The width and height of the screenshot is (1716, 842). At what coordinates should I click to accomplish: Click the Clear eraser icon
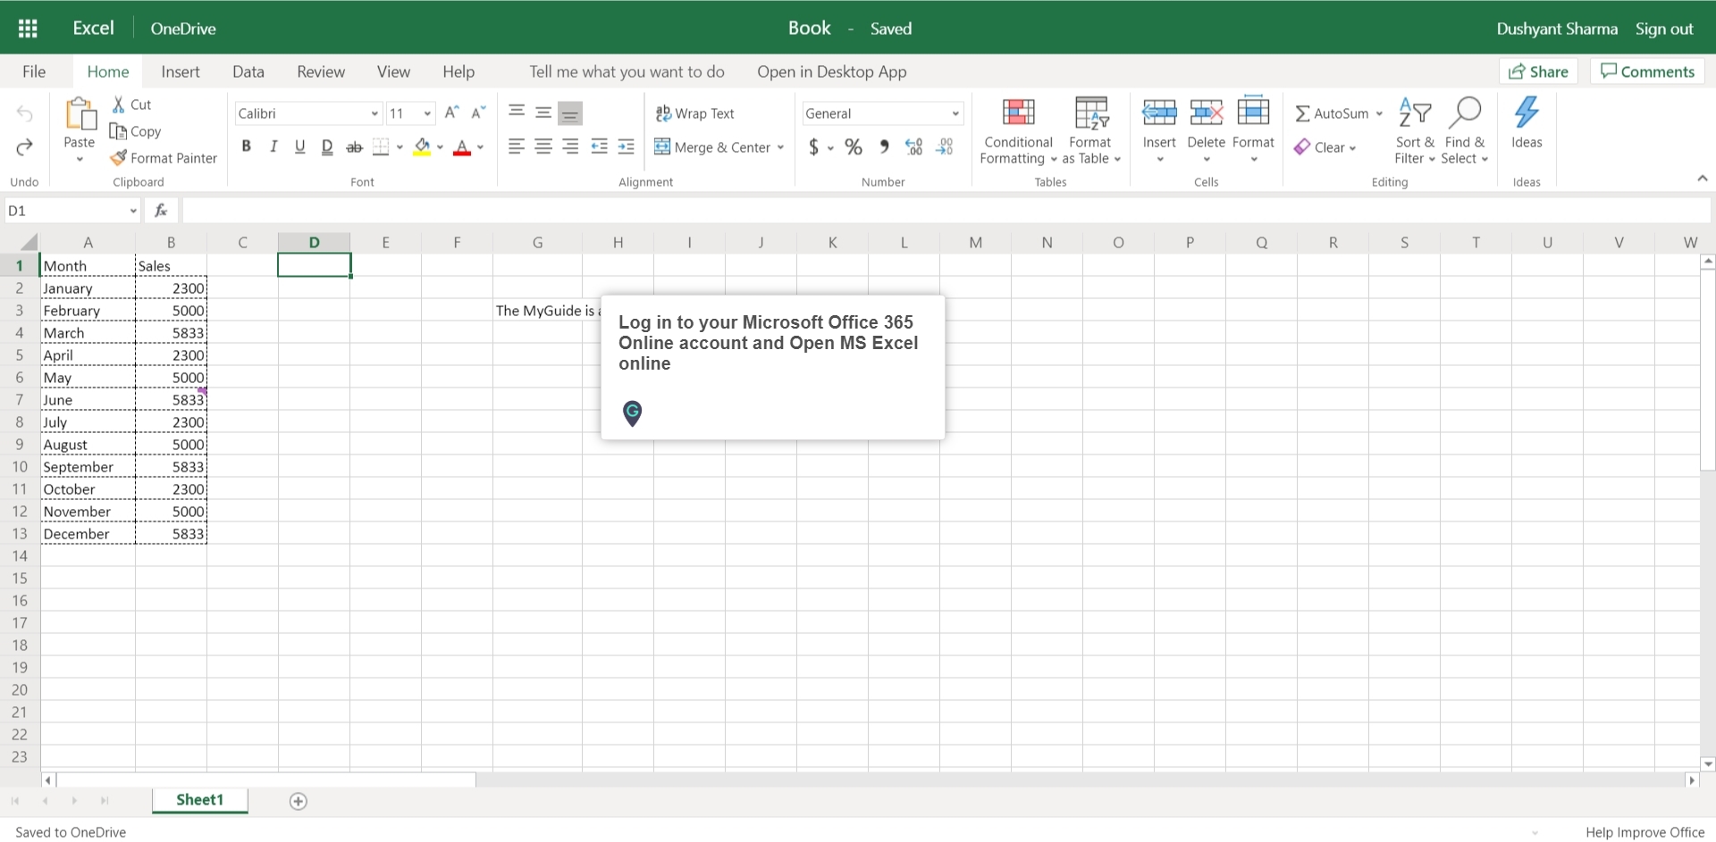[1302, 147]
